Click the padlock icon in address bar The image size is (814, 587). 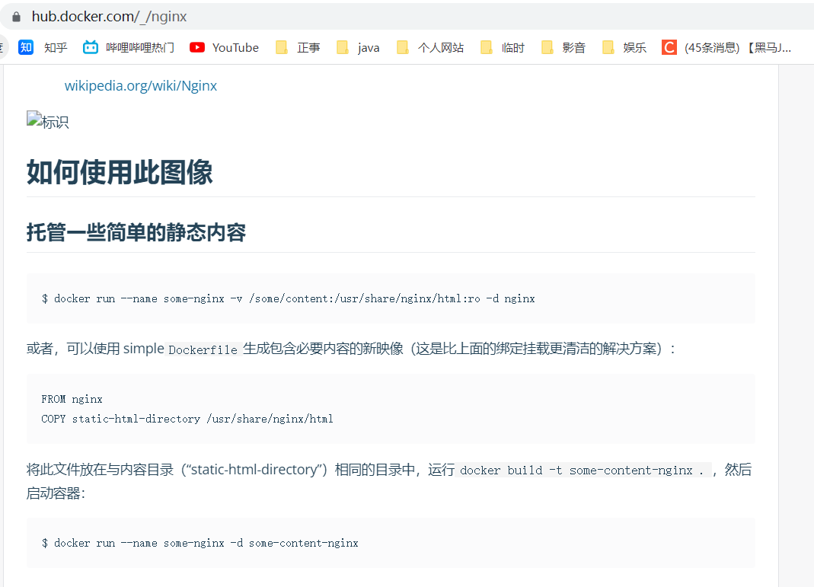pos(16,17)
